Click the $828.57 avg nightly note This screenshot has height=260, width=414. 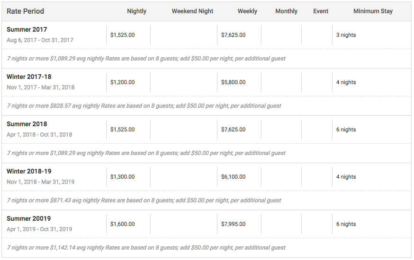pos(144,106)
